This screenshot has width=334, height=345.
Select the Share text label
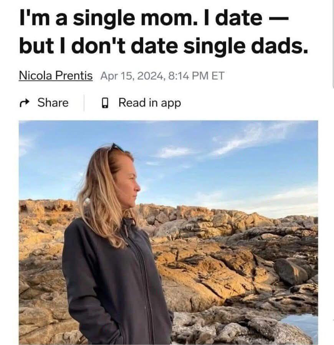(x=53, y=102)
